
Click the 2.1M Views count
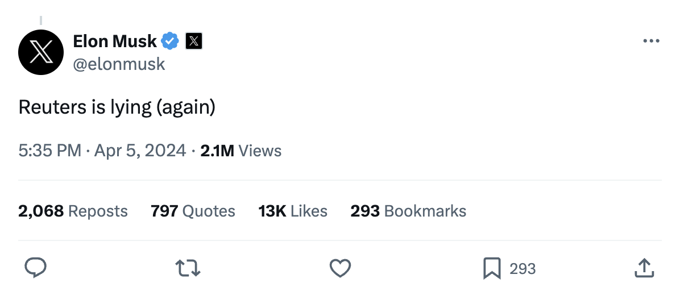[x=241, y=151]
